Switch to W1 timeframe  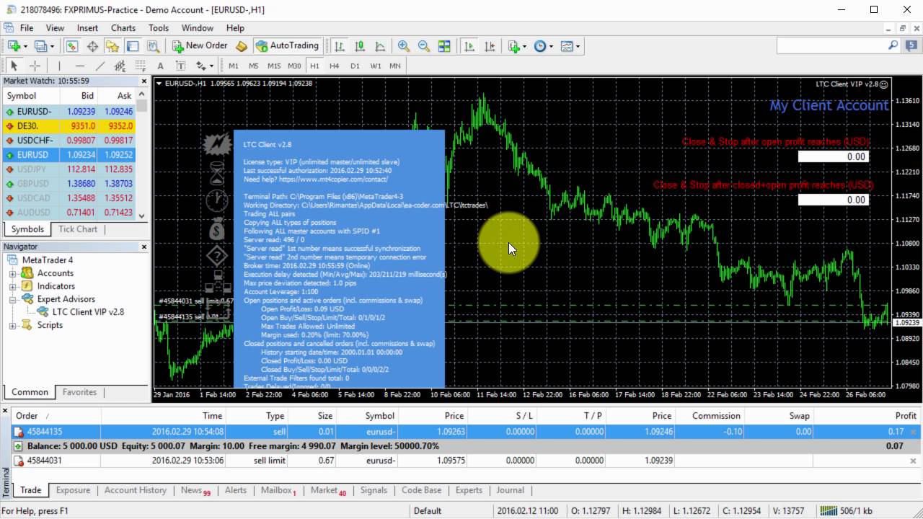pos(375,66)
